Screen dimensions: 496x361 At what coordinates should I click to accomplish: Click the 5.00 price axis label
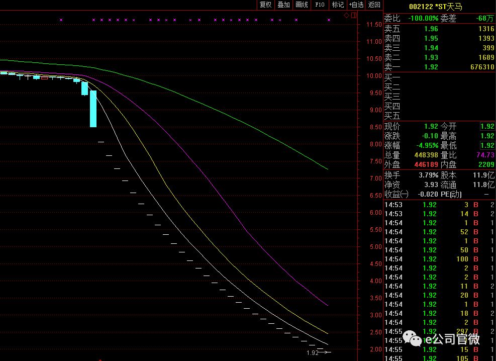pyautogui.click(x=375, y=247)
